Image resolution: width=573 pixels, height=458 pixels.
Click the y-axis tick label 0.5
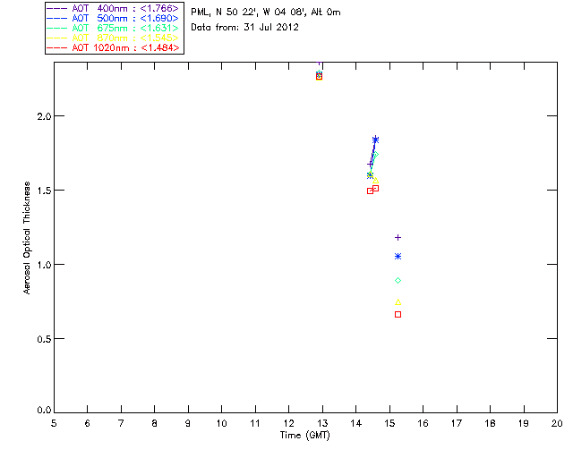pos(44,339)
